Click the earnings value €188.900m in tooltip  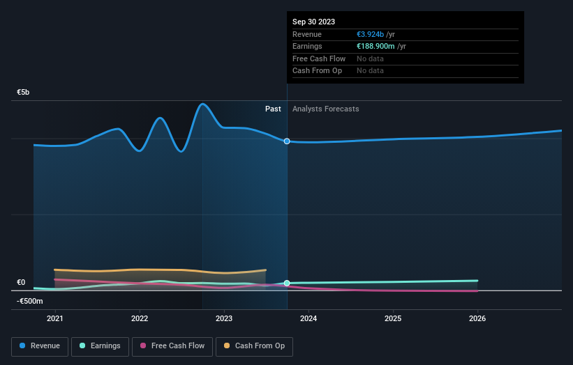pyautogui.click(x=375, y=46)
